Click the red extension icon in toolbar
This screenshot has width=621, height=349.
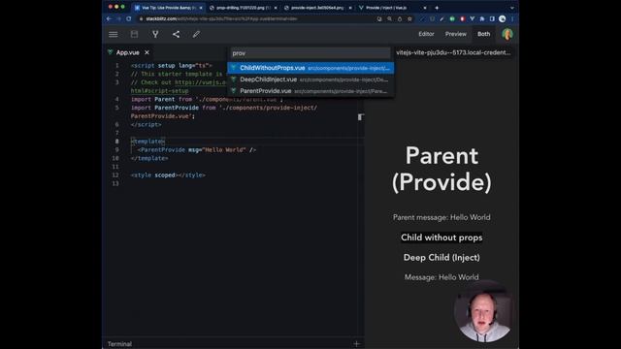pos(462,18)
